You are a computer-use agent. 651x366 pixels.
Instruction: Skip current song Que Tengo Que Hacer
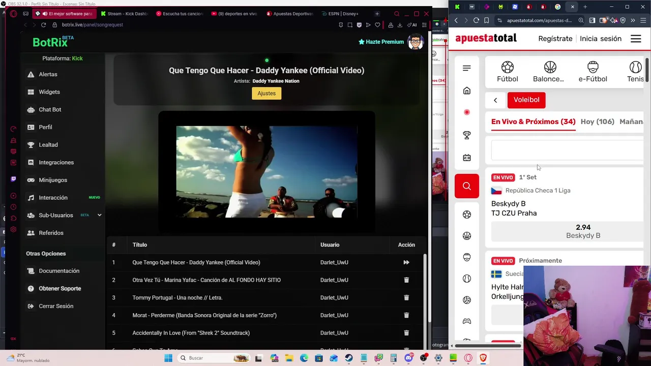tap(406, 262)
